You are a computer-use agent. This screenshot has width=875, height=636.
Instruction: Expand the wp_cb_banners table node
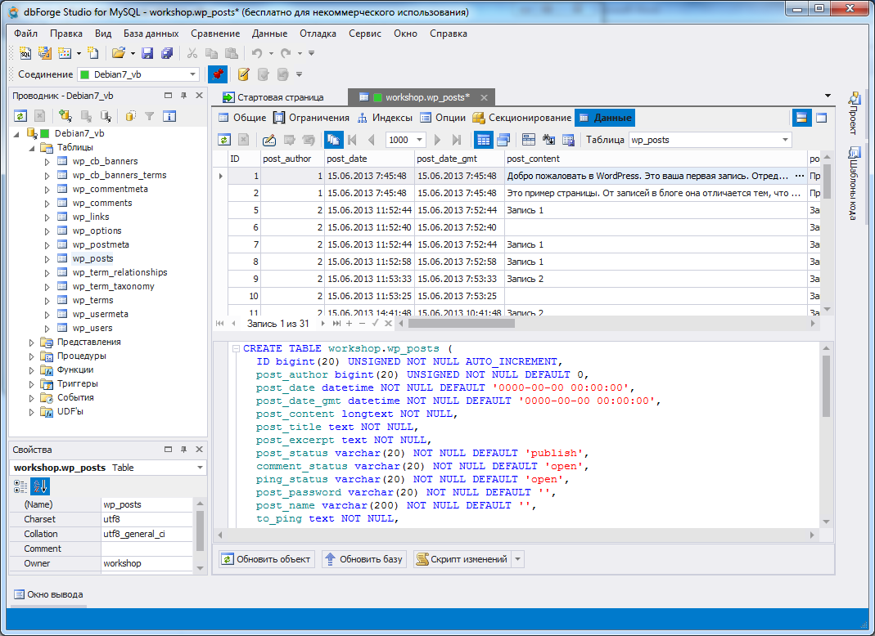(47, 162)
